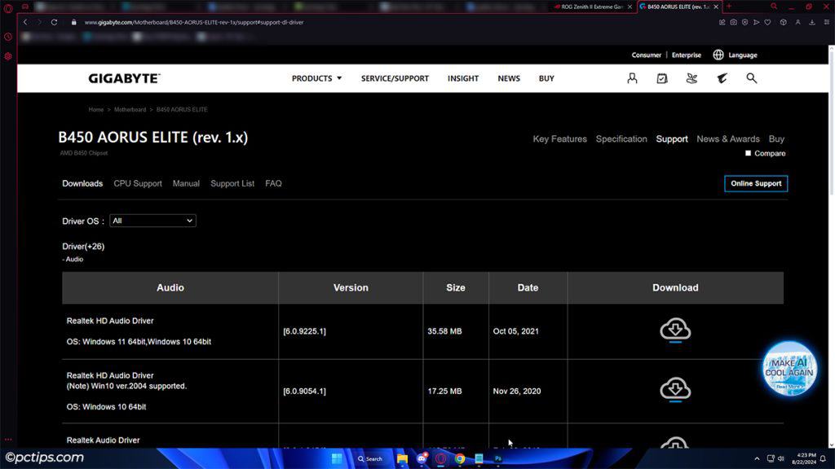
Task: Open the product registration clipboard icon
Action: click(662, 78)
